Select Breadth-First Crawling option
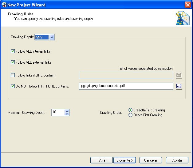Image resolution: width=193 pixels, height=168 pixels. (x=130, y=110)
